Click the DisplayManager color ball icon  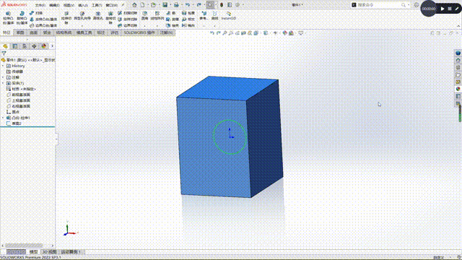click(x=43, y=46)
